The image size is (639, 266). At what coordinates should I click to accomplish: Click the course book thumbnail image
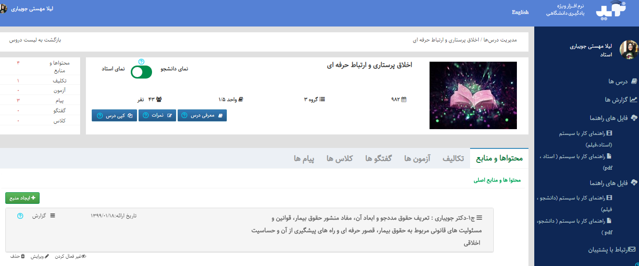473,95
